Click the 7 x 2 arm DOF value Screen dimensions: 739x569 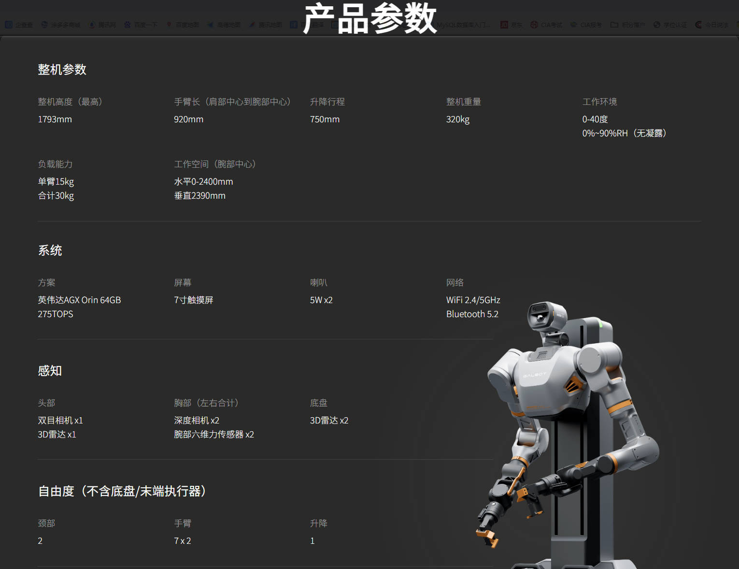(x=183, y=541)
